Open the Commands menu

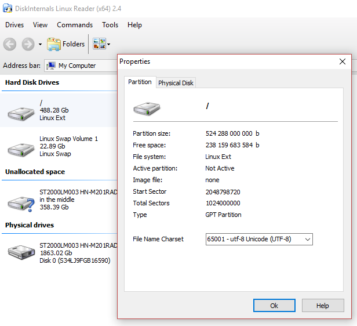pyautogui.click(x=75, y=25)
